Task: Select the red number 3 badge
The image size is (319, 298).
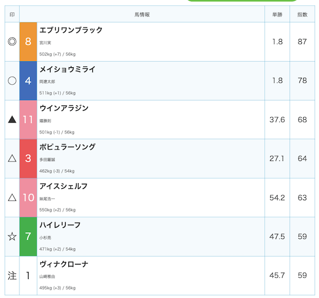Action: [x=28, y=158]
